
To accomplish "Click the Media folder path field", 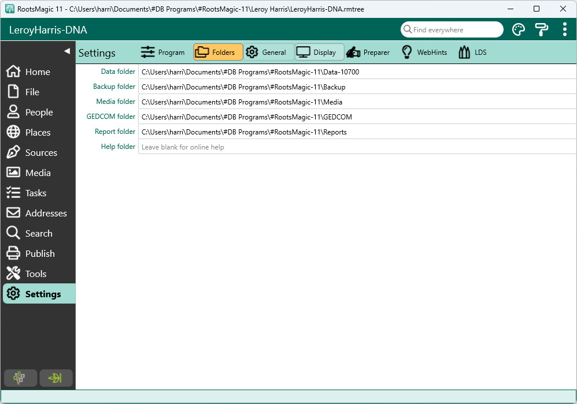I will [357, 102].
